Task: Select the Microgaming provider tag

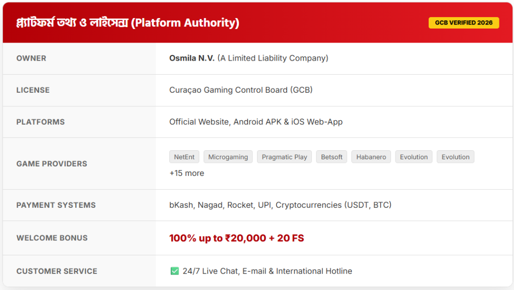Action: [228, 157]
